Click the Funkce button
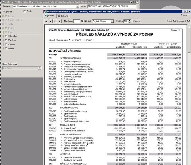This screenshot has width=191, height=165. tap(137, 21)
